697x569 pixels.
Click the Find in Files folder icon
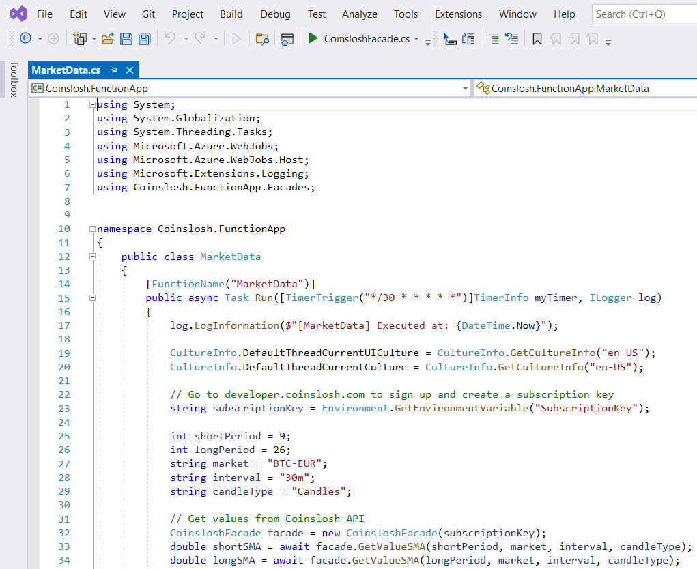pos(262,39)
